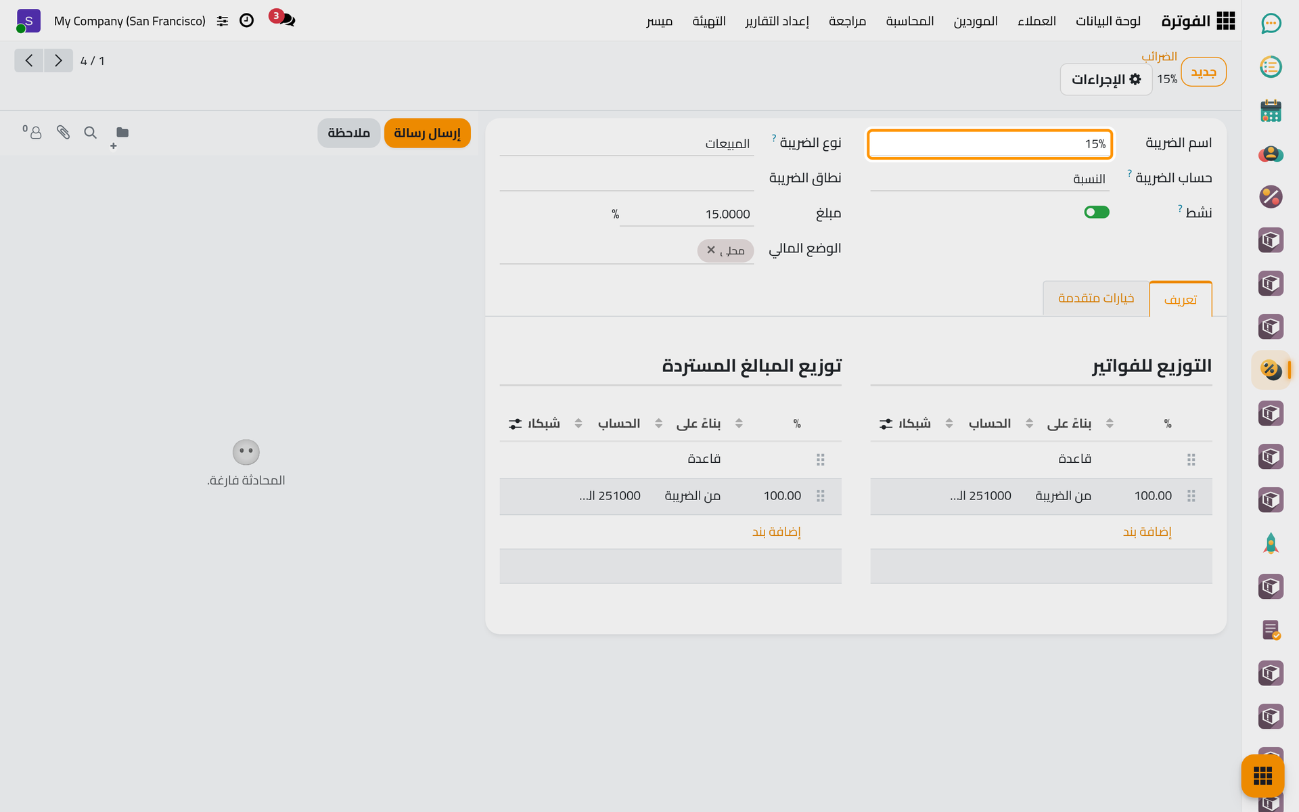Image resolution: width=1299 pixels, height=812 pixels.
Task: Remove the محلي fiscal position tag
Action: (711, 250)
